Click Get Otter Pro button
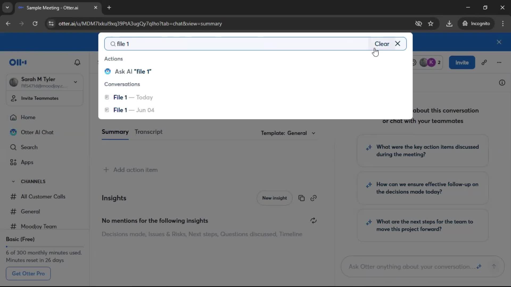This screenshot has height=287, width=511. pos(28,273)
